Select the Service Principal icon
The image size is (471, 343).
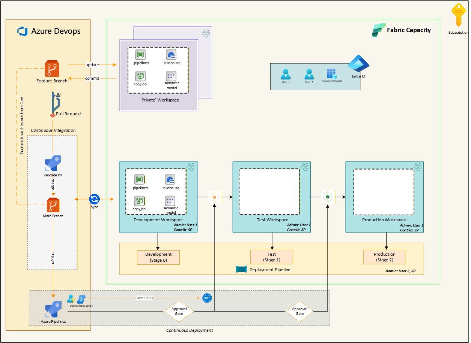pos(331,73)
